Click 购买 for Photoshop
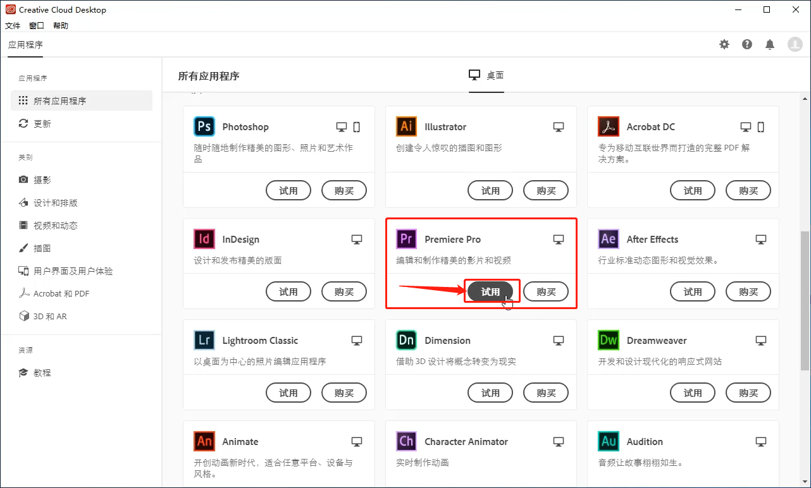Image resolution: width=811 pixels, height=488 pixels. [344, 190]
